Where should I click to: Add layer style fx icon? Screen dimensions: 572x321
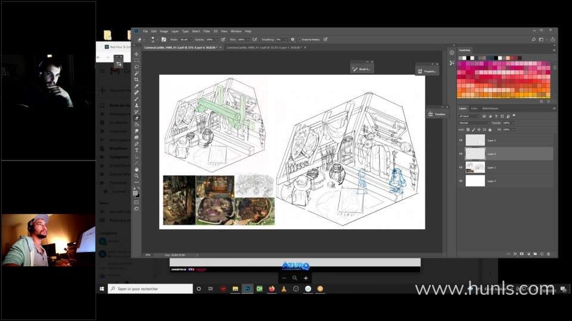pos(515,254)
